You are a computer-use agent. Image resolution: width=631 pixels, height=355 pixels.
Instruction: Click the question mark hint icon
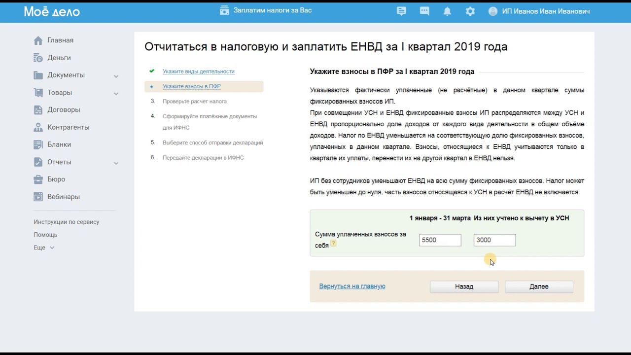[x=333, y=243]
